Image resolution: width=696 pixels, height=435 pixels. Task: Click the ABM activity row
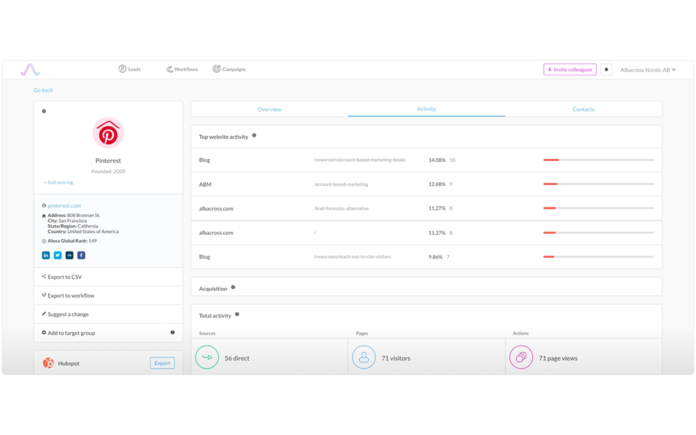click(426, 184)
